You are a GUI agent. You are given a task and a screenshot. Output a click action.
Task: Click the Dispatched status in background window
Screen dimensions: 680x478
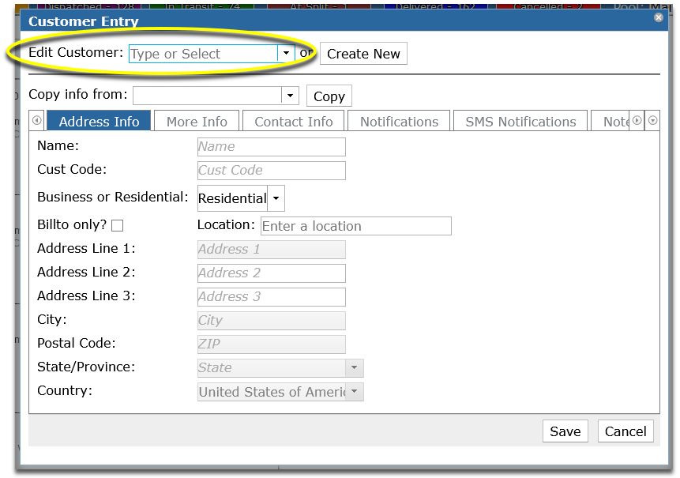click(x=89, y=6)
